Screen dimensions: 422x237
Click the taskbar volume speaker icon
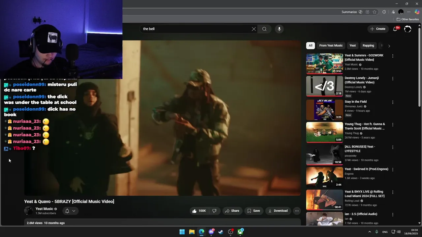pos(399,232)
